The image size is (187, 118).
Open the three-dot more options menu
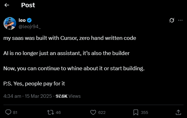coord(180,20)
